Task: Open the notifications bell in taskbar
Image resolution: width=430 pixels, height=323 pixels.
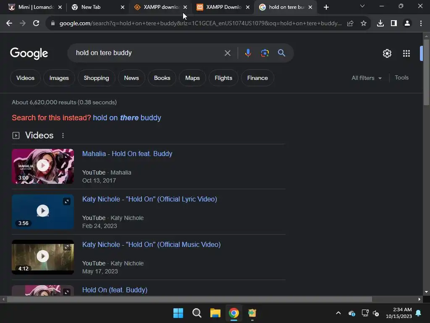Action: click(419, 313)
